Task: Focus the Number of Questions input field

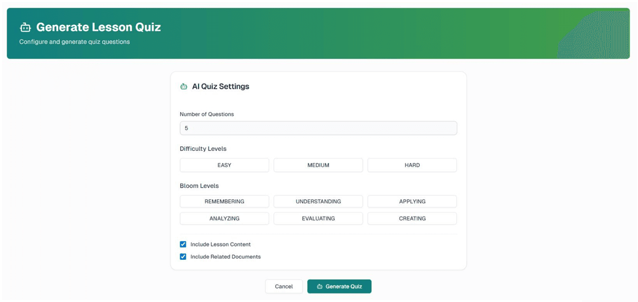Action: pyautogui.click(x=318, y=128)
